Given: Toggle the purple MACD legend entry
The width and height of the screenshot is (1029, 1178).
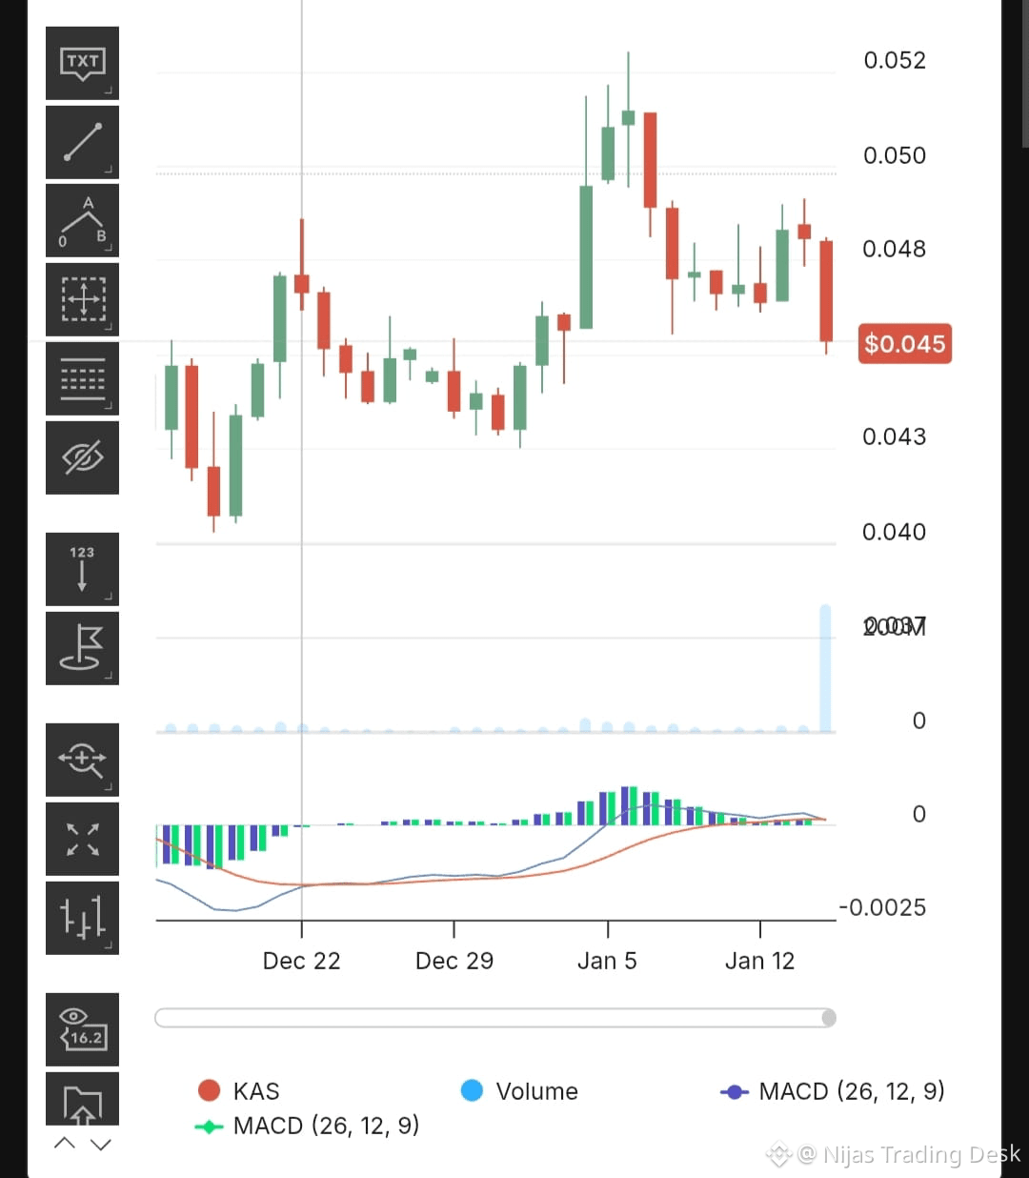Looking at the screenshot, I should [x=833, y=1091].
